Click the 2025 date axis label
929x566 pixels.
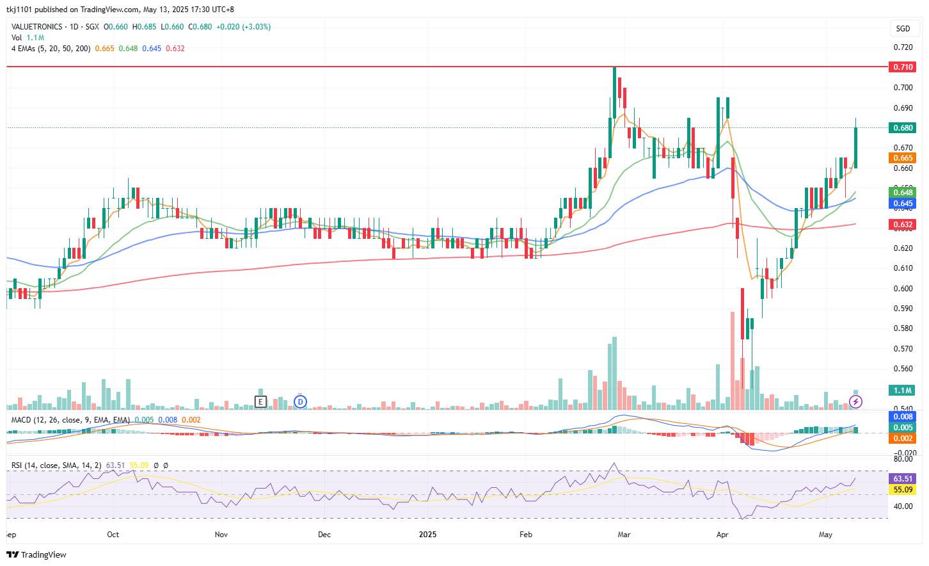tap(427, 534)
